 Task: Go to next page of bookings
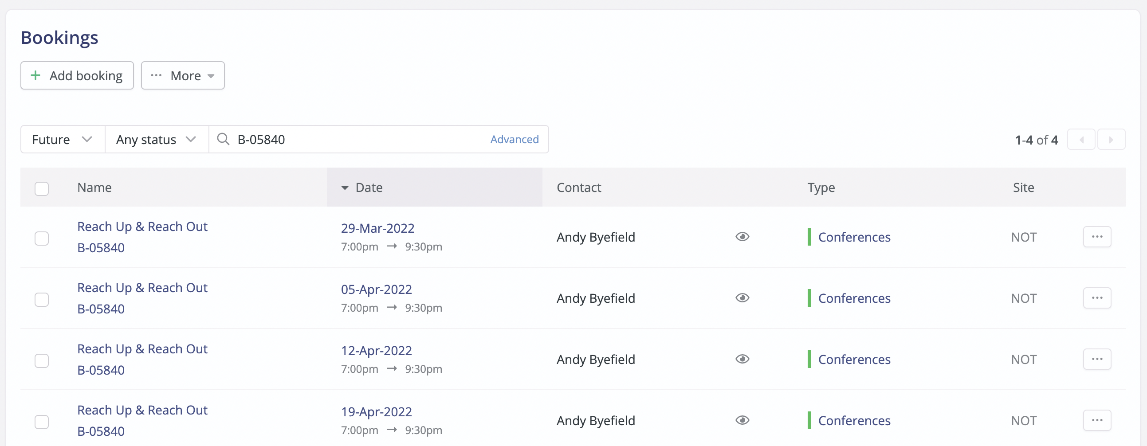1112,139
